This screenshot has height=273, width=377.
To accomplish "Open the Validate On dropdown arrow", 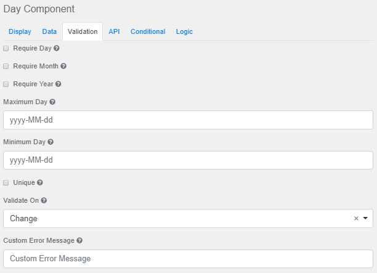I will tap(365, 218).
